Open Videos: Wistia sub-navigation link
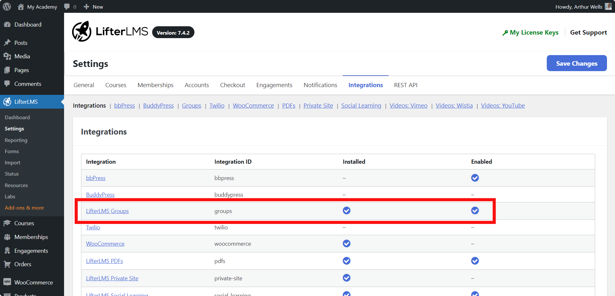Image resolution: width=615 pixels, height=296 pixels. coord(454,106)
